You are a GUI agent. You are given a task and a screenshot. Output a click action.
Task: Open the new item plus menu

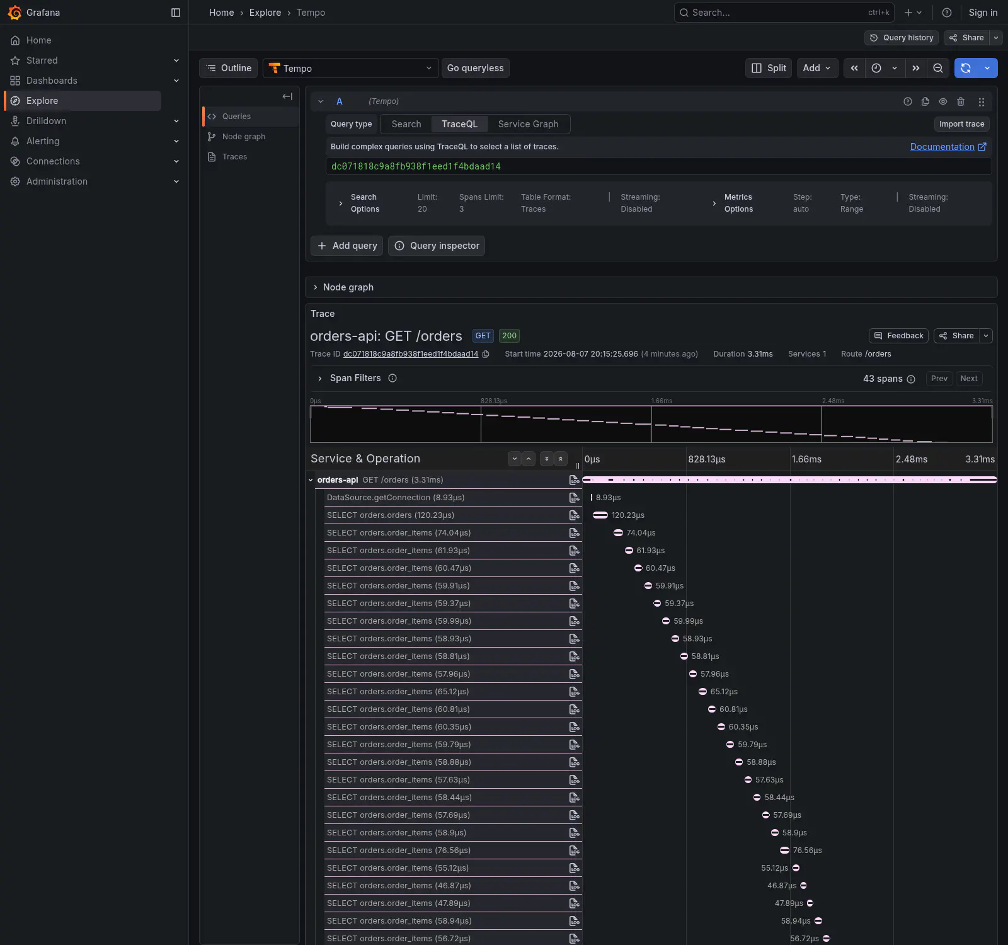tap(913, 13)
